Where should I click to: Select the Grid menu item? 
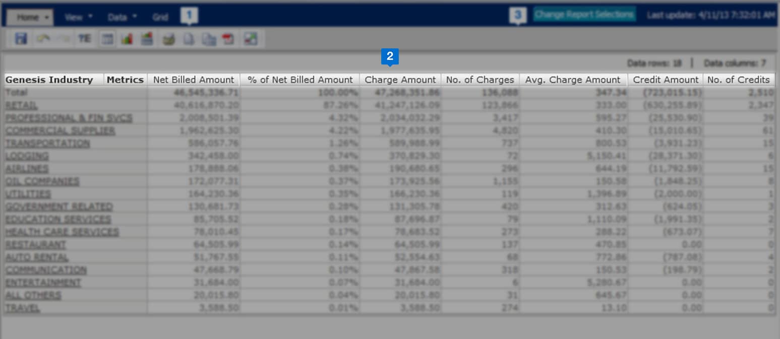[160, 17]
